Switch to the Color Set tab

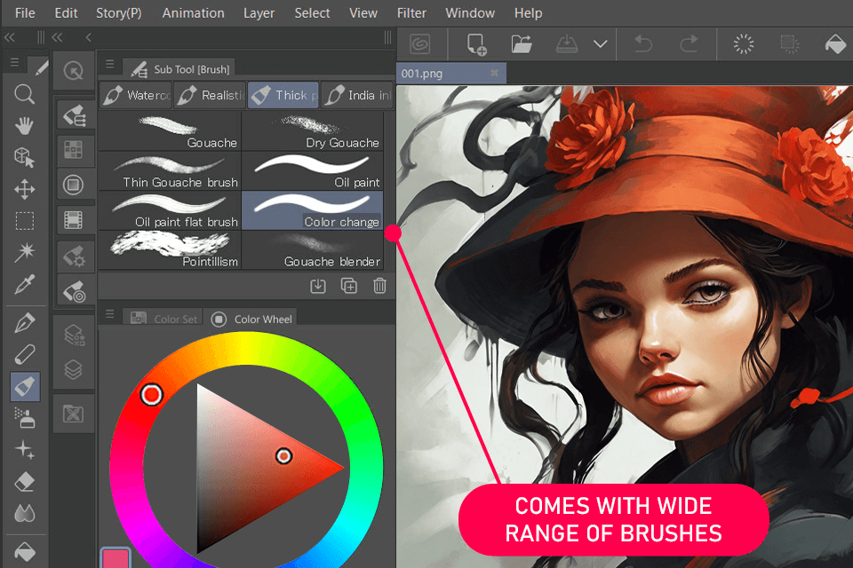click(x=163, y=319)
